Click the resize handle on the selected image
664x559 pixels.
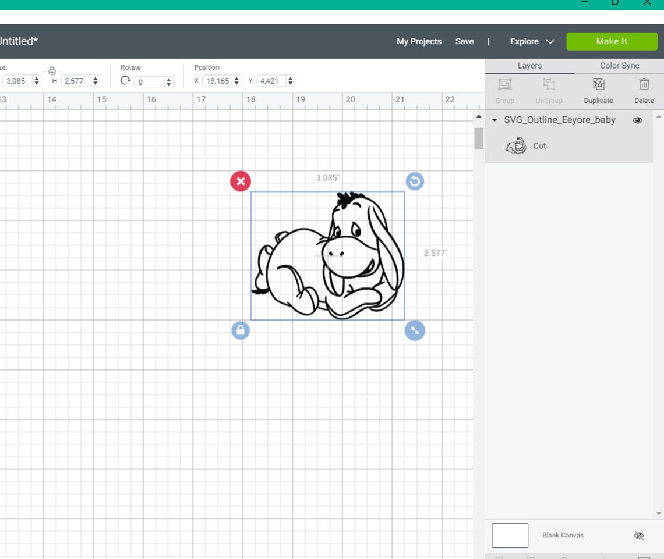pos(415,330)
